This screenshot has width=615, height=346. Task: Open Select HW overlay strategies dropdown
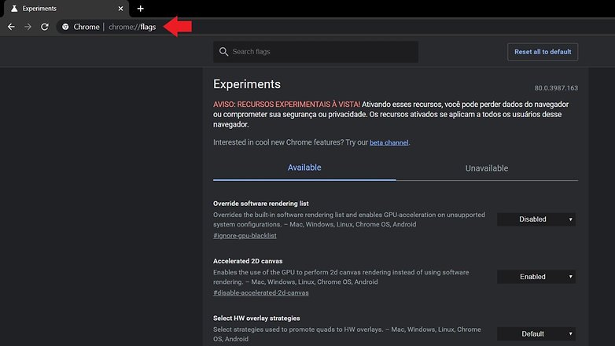click(x=536, y=334)
